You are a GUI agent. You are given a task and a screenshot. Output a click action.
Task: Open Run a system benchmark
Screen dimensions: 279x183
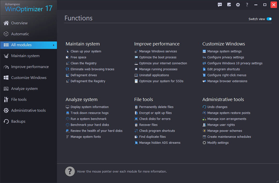(x=88, y=119)
